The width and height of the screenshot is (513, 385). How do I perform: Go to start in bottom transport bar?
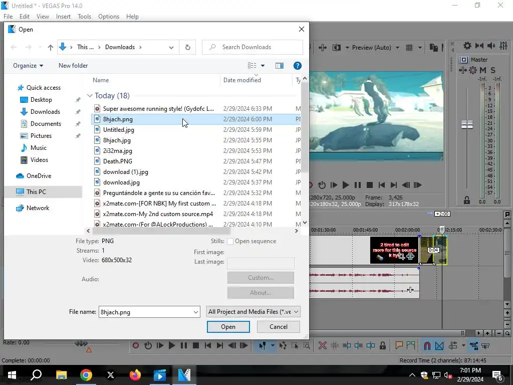click(x=208, y=345)
